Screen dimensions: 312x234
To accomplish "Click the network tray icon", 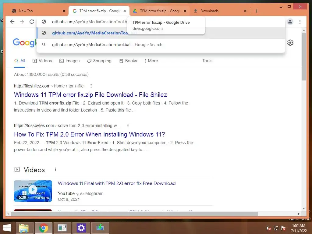I will click(276, 228).
